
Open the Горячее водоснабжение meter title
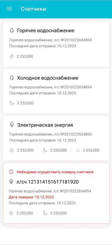[46, 30]
